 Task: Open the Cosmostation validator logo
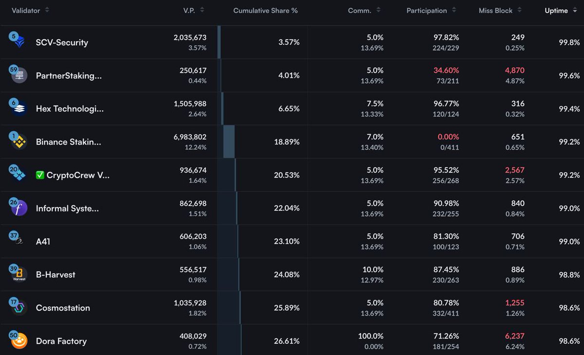[20, 308]
